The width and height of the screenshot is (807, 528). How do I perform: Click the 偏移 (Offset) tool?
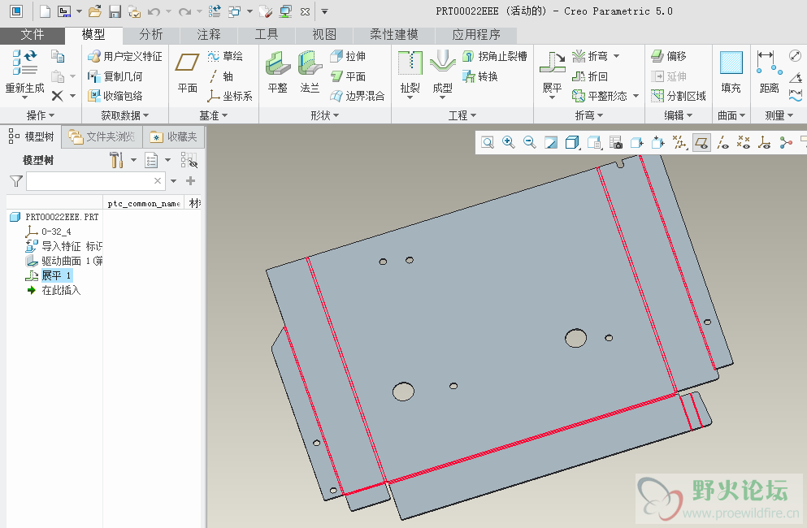tap(669, 56)
